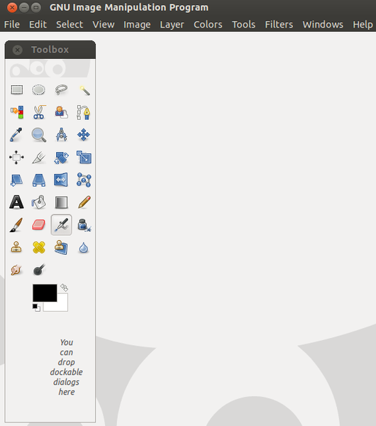The image size is (376, 426).
Task: Open the Tools menu
Action: pos(243,25)
